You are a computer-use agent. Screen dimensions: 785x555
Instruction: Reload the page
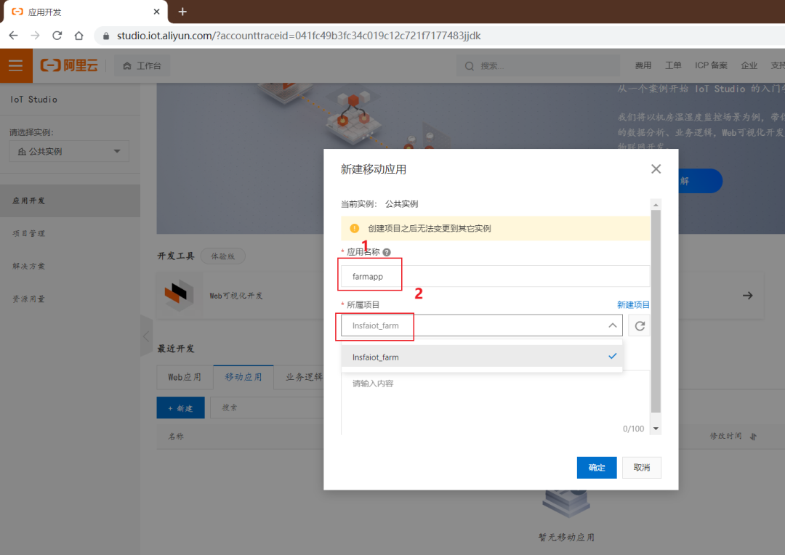pos(57,36)
